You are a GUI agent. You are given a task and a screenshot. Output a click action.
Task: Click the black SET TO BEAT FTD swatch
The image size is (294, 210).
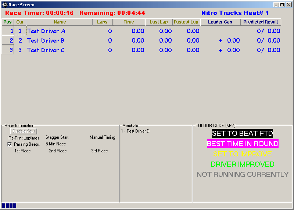(x=243, y=133)
